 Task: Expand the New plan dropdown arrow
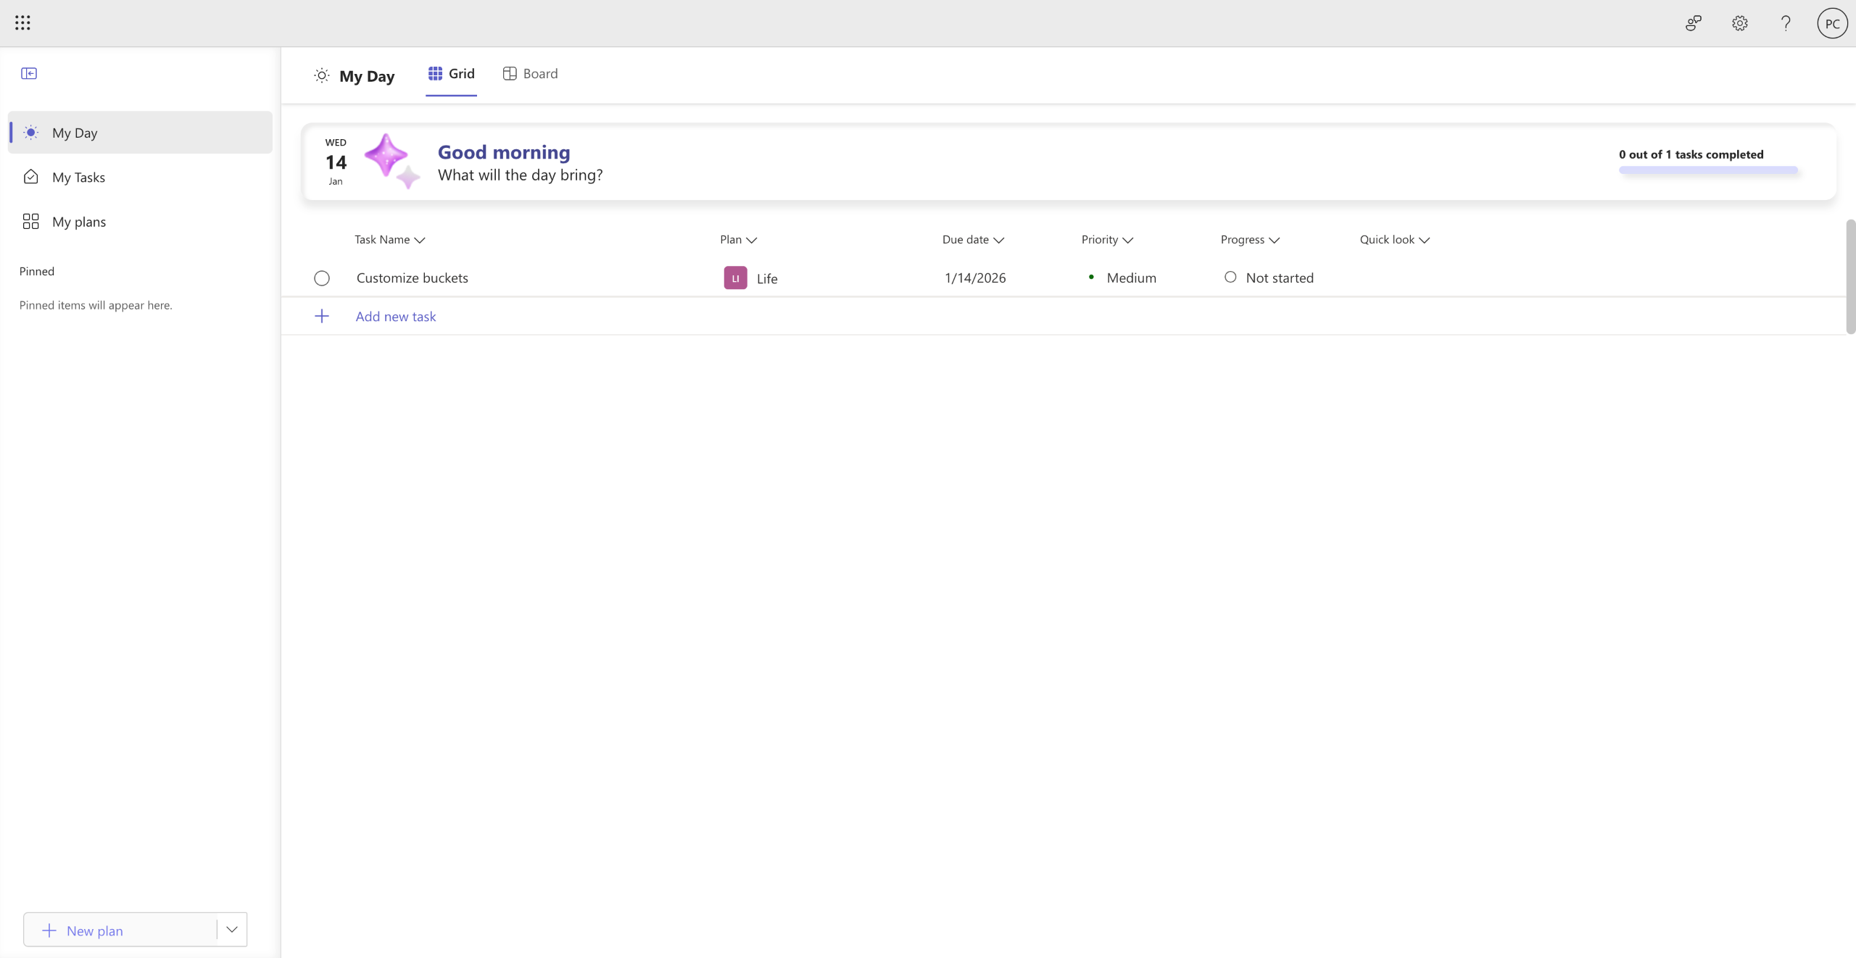pyautogui.click(x=232, y=930)
